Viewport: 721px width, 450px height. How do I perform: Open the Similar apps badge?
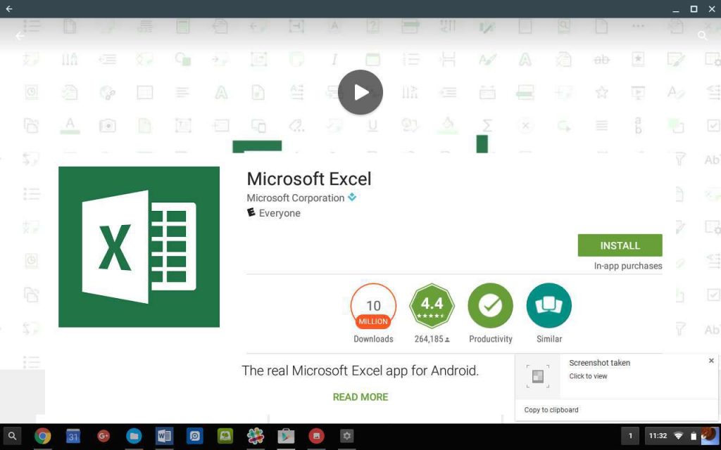coord(549,306)
